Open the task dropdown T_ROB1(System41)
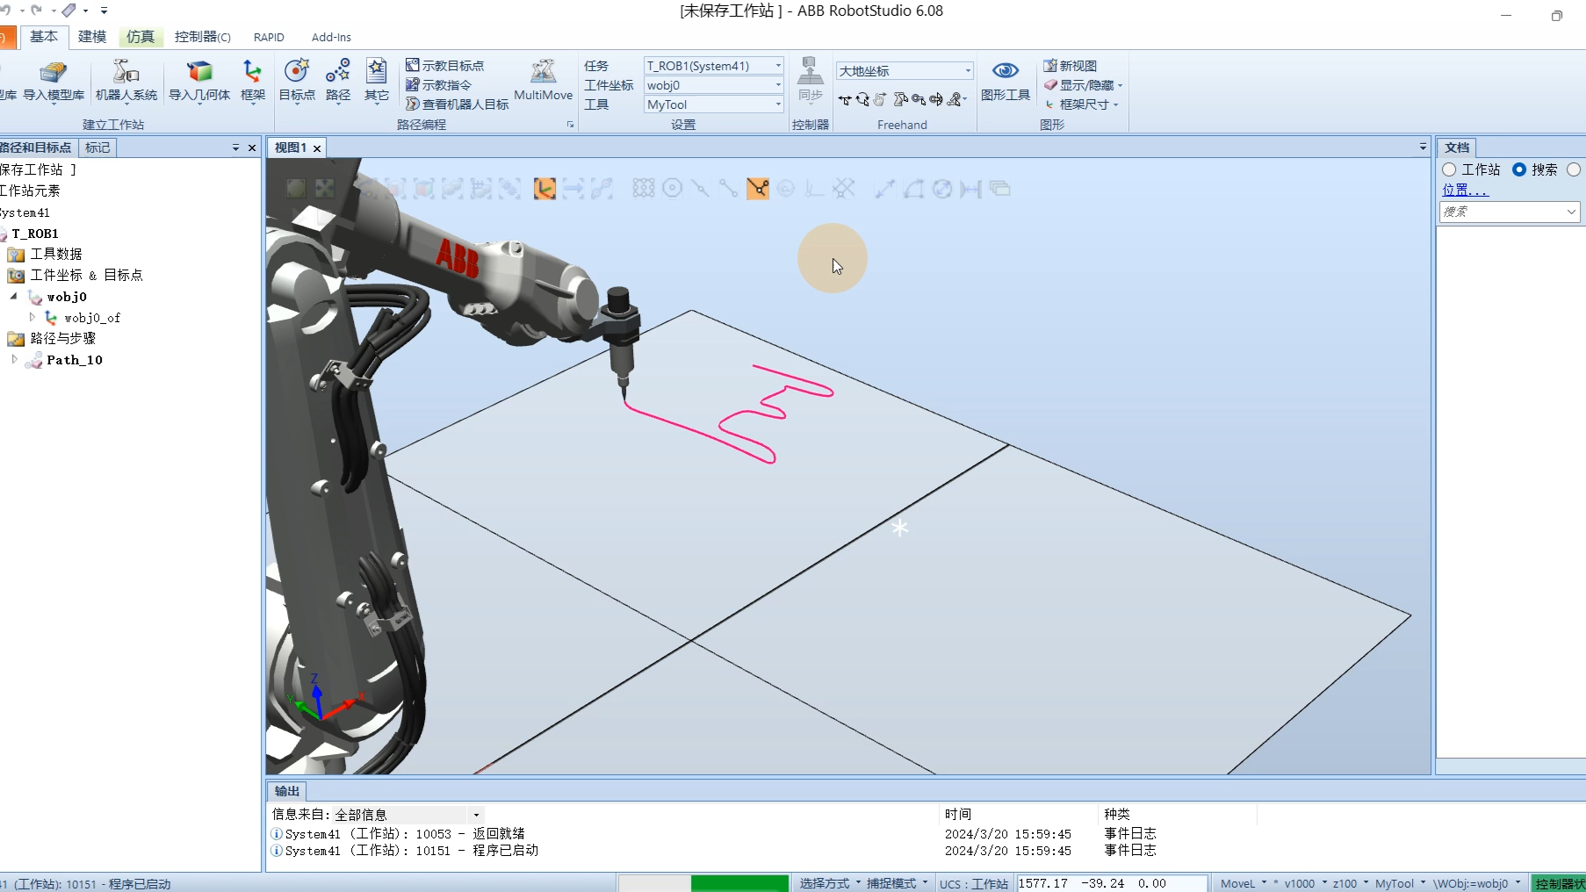The height and width of the screenshot is (892, 1586). pos(714,66)
